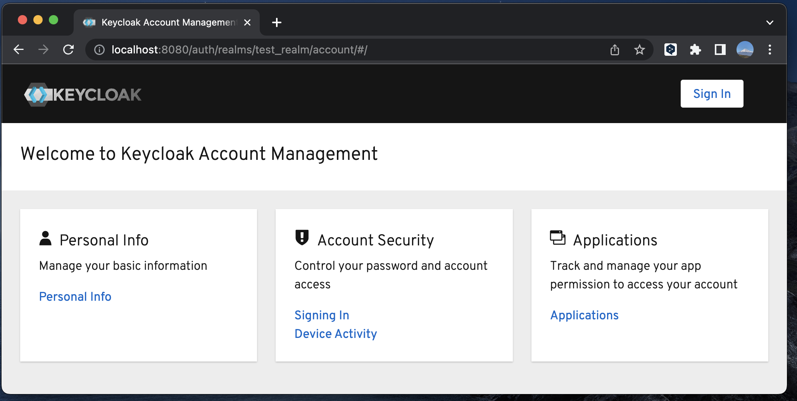Click the hexagonal extension icon in toolbar
Image resolution: width=797 pixels, height=401 pixels.
point(671,50)
